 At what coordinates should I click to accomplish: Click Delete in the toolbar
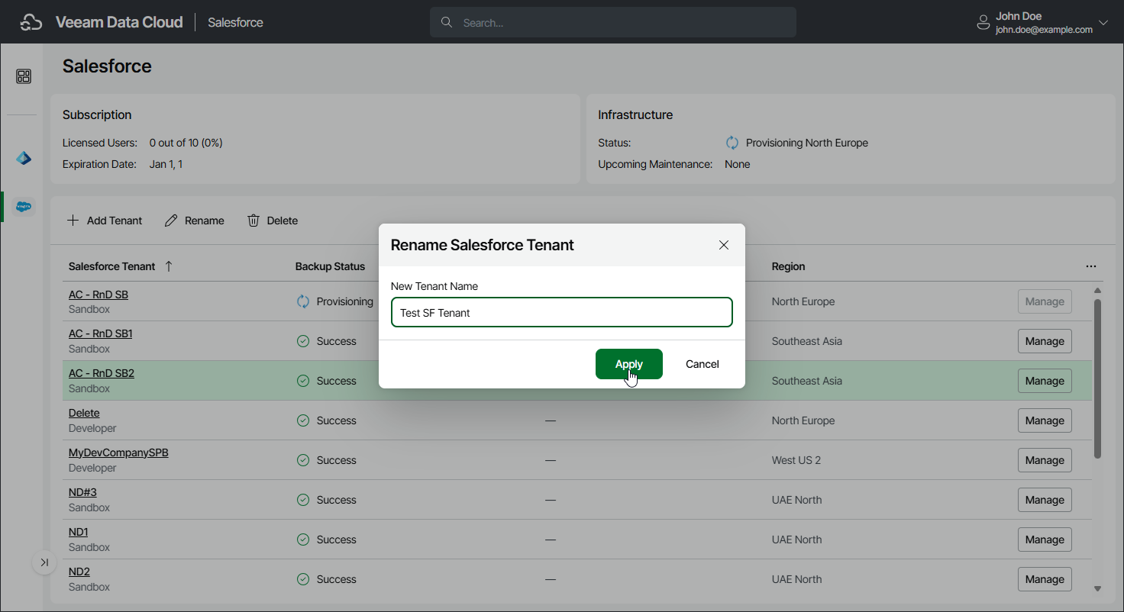(273, 221)
